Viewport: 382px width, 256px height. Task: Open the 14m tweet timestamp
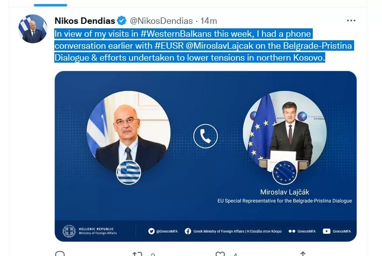click(209, 21)
